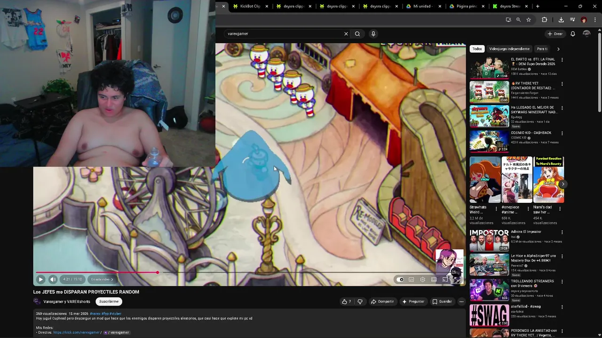Clear the search box text with X
Image resolution: width=602 pixels, height=338 pixels.
346,34
